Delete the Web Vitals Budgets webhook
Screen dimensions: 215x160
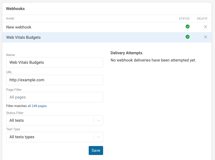pyautogui.click(x=206, y=37)
